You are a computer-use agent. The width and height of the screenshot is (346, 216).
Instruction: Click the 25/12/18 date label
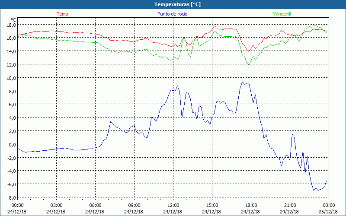(328, 212)
